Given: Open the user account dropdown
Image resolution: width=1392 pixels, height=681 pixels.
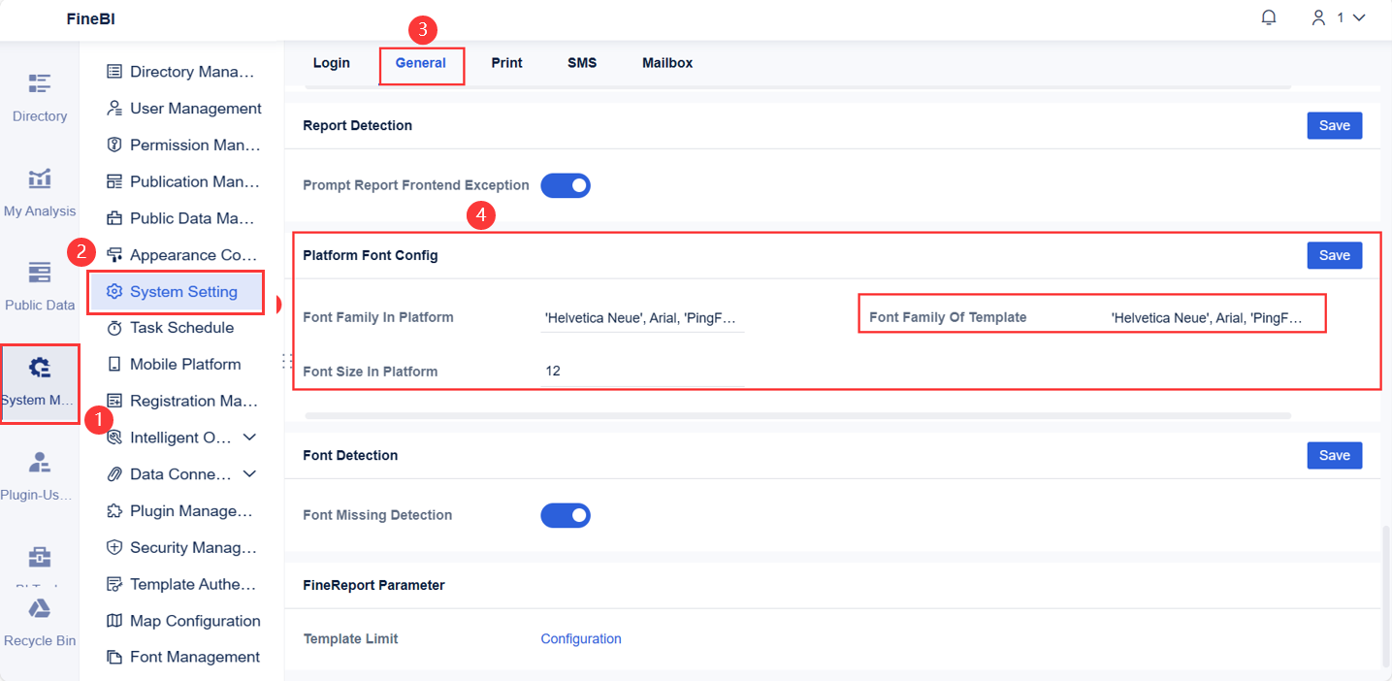Looking at the screenshot, I should coord(1336,16).
